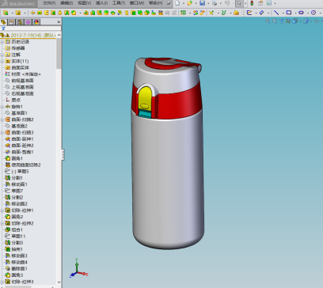This screenshot has height=288, width=323.
Task: Click the tree filter funnel icon
Action: click(x=3, y=28)
